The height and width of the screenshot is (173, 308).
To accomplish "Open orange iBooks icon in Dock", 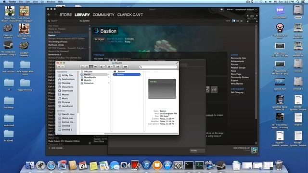I will tap(157, 165).
